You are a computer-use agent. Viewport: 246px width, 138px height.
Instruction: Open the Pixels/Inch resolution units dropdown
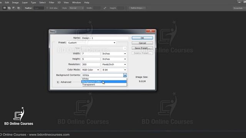click(x=114, y=64)
